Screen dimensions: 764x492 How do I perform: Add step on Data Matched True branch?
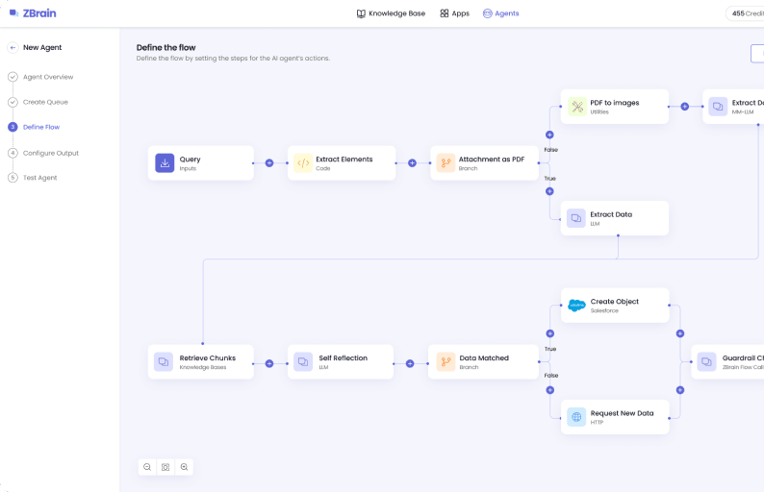pyautogui.click(x=550, y=333)
